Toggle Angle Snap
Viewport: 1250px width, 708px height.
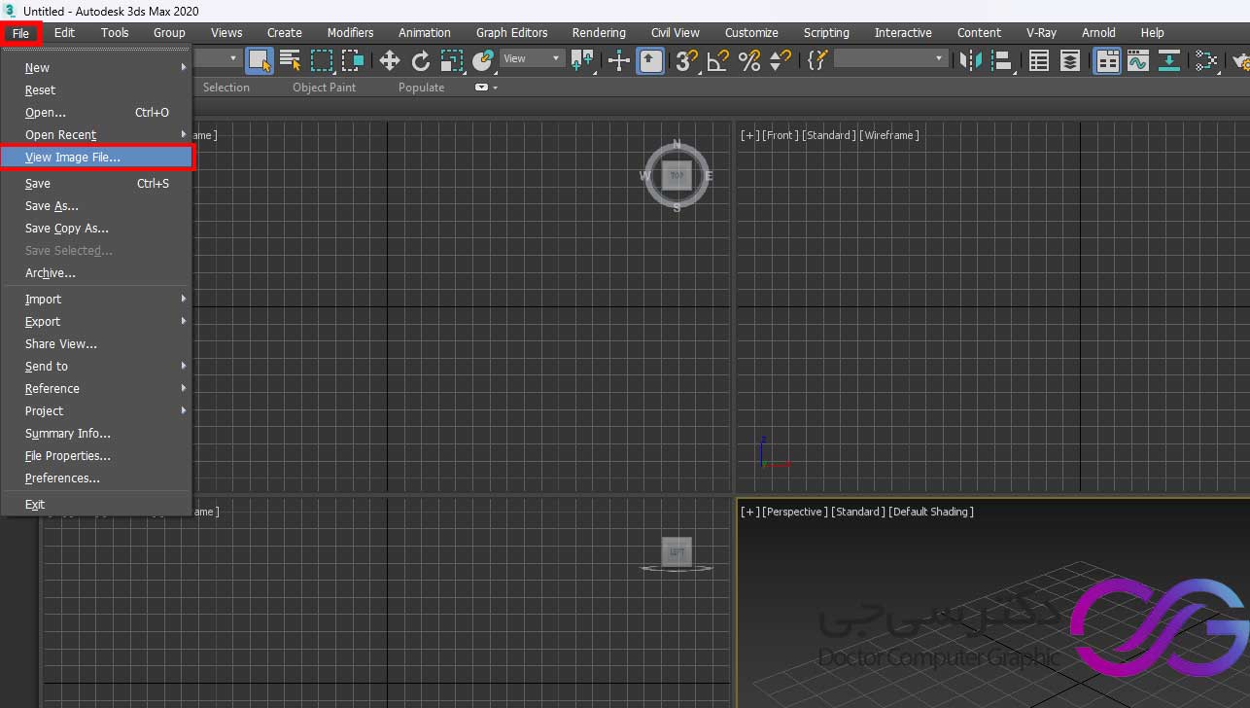(x=718, y=60)
